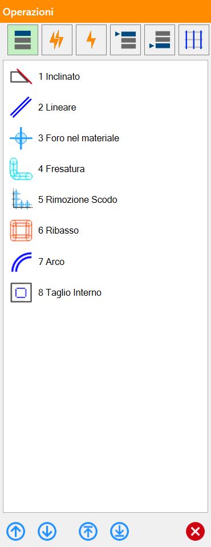The height and width of the screenshot is (547, 211).
Task: Delete operation with the red X button
Action: (195, 532)
